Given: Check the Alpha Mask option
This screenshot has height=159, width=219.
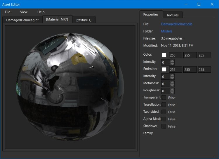Looking at the screenshot, I should [164, 119].
